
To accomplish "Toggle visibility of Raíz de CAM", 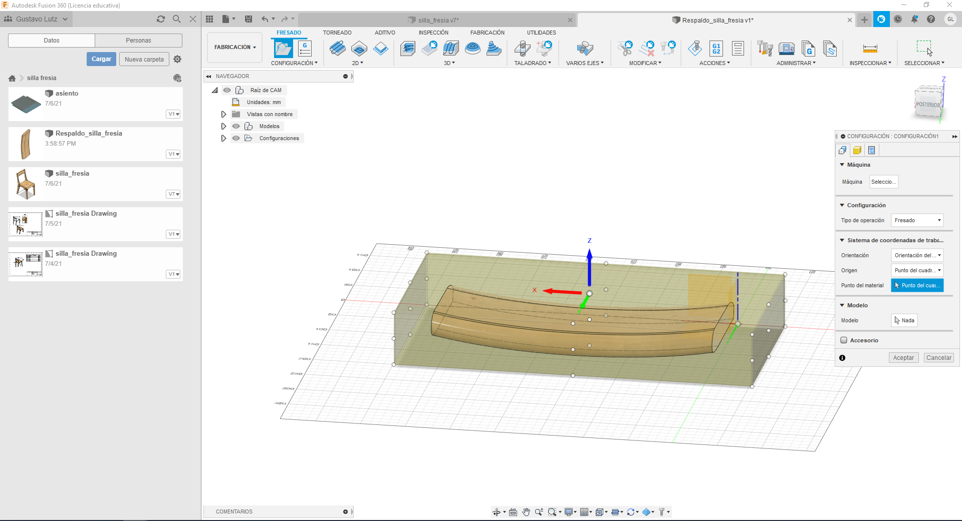I will click(x=227, y=90).
